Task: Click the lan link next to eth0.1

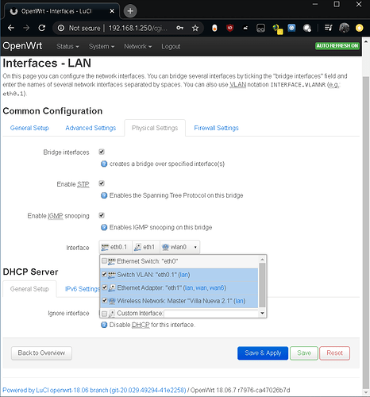Action: [x=184, y=275]
